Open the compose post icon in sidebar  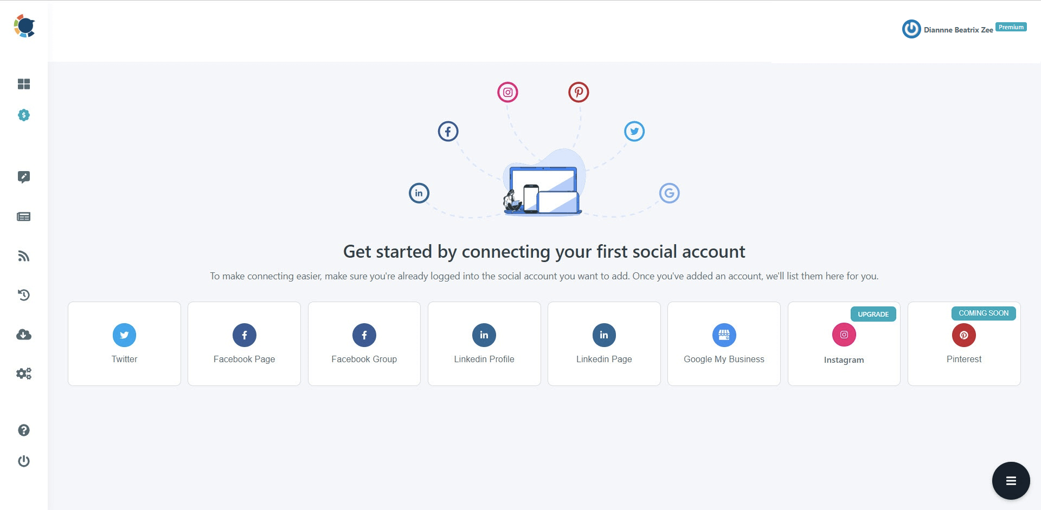coord(24,177)
